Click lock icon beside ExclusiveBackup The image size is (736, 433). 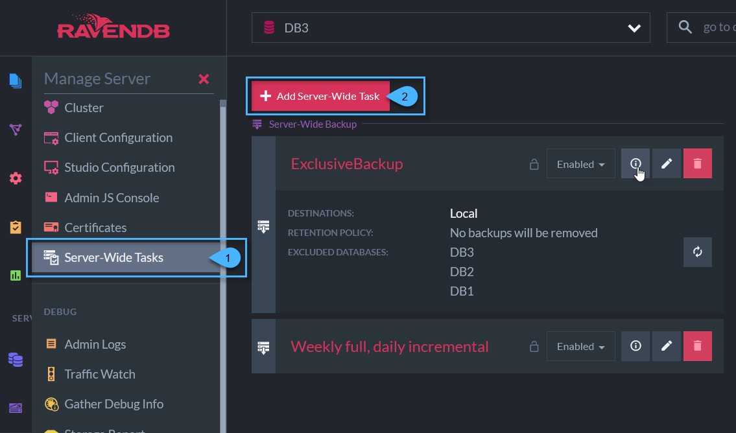point(534,164)
